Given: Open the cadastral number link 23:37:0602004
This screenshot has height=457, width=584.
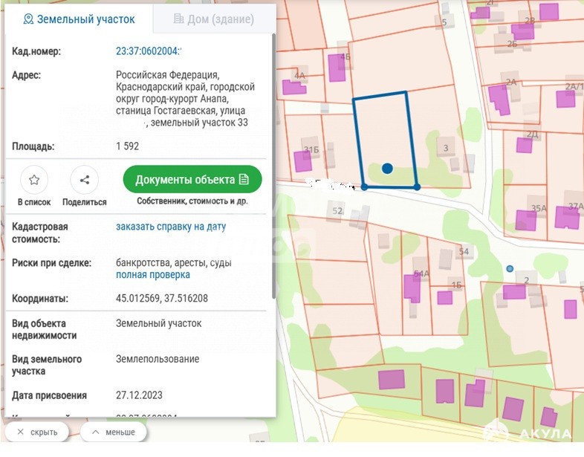Looking at the screenshot, I should (149, 52).
